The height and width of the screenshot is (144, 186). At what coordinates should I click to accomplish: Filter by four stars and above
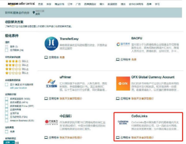[x=17, y=61]
